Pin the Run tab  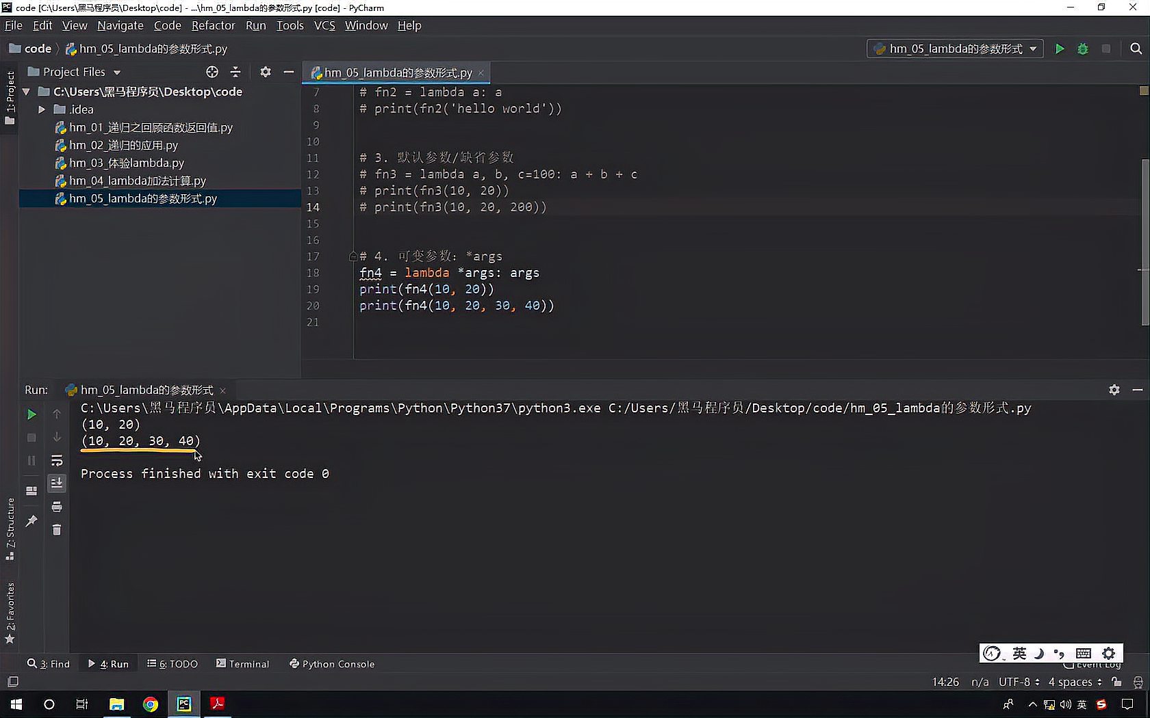[31, 521]
